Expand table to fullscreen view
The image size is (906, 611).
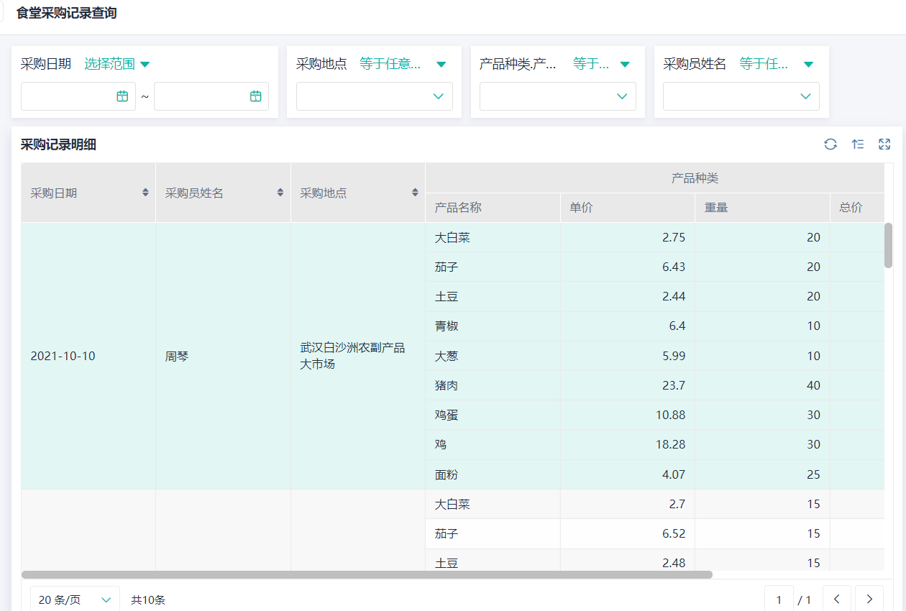(884, 144)
